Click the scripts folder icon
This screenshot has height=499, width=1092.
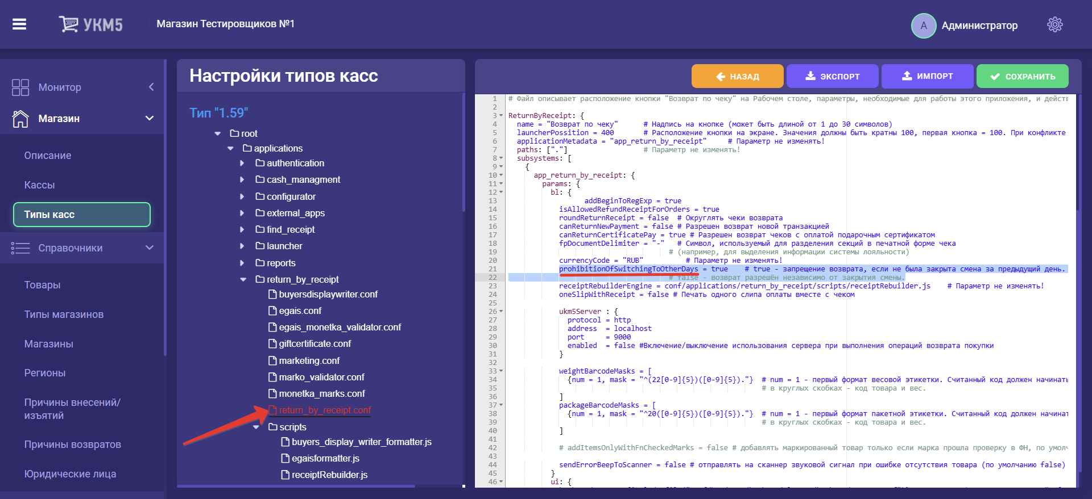click(272, 427)
